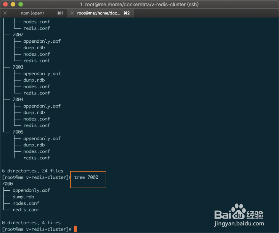Viewport: 279px width, 233px height.
Task: Click the 7005 directory name
Action: tap(18, 132)
